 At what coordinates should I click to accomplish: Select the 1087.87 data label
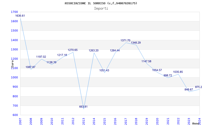coord(30,67)
